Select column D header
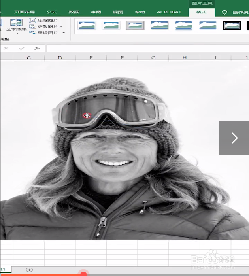The height and width of the screenshot is (276, 249). [60, 58]
